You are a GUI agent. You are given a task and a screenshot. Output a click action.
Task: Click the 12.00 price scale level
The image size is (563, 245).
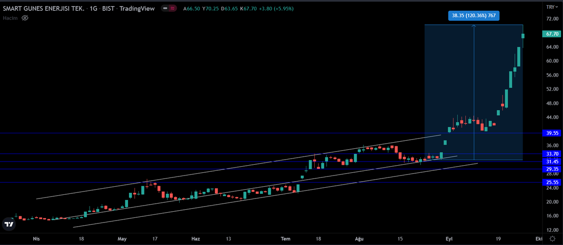[x=552, y=230]
